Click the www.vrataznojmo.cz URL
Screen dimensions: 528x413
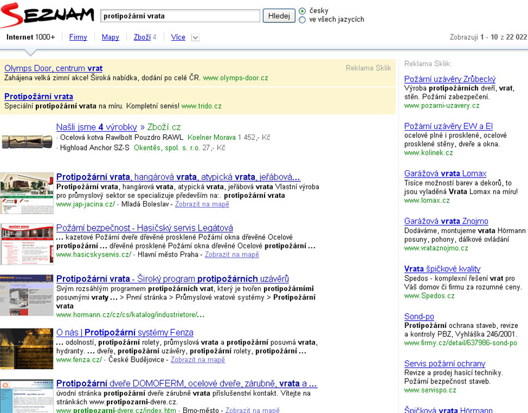click(436, 248)
